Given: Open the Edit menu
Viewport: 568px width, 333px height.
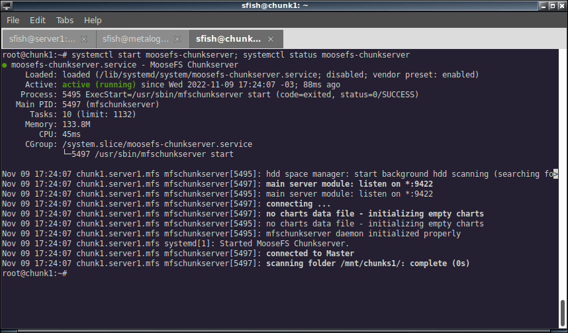Looking at the screenshot, I should click(x=37, y=21).
